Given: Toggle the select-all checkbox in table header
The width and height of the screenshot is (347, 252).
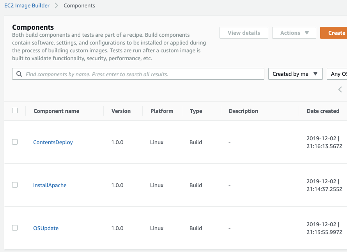Looking at the screenshot, I should [x=14, y=111].
